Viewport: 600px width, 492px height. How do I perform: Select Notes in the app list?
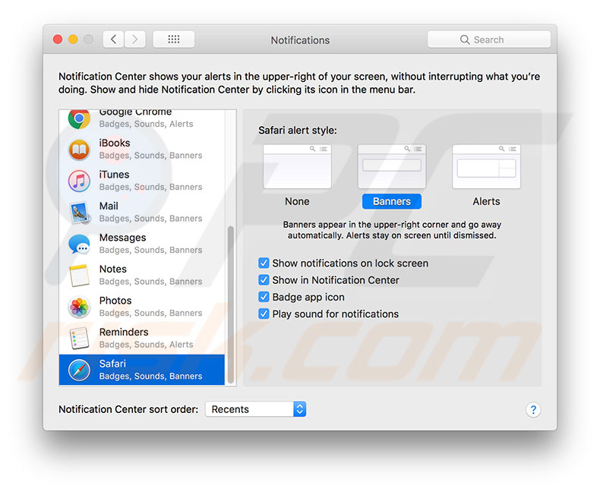coord(142,276)
